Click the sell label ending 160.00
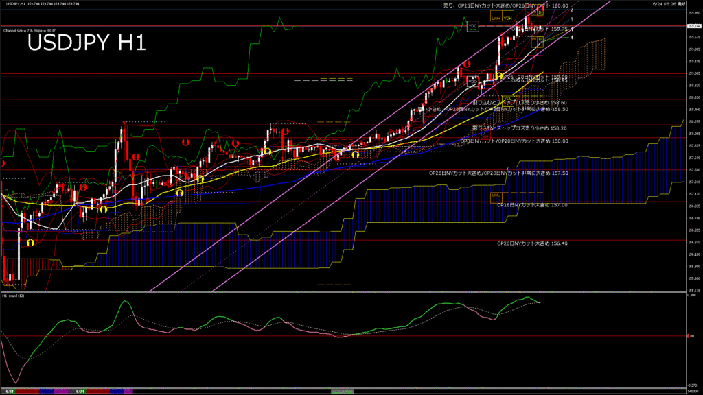Image resolution: width=703 pixels, height=395 pixels. pyautogui.click(x=506, y=5)
